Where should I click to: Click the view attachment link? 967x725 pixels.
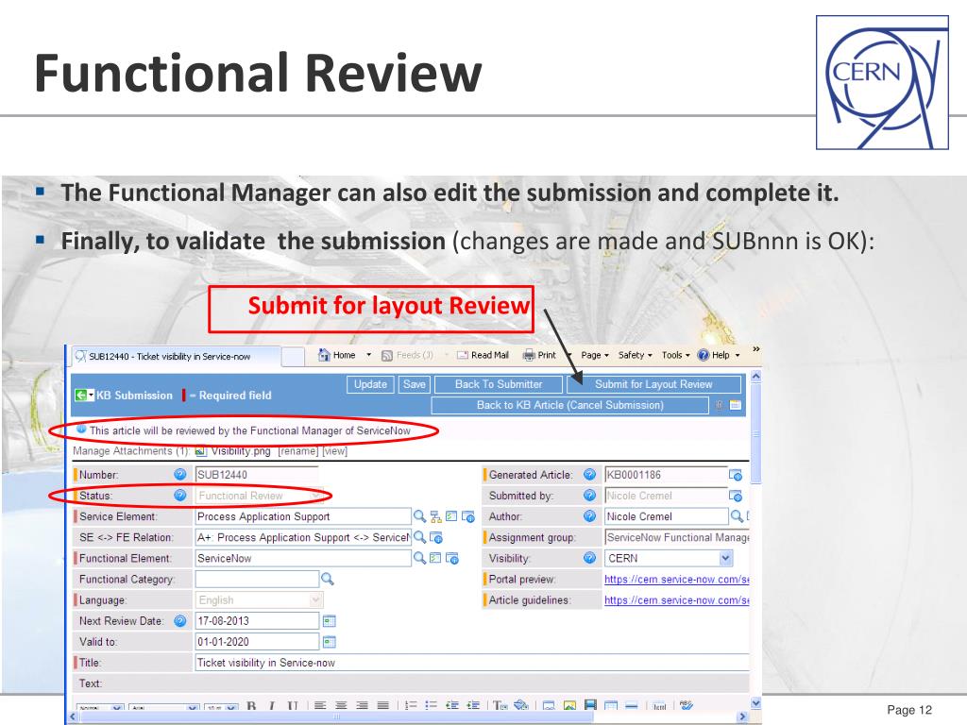335,451
